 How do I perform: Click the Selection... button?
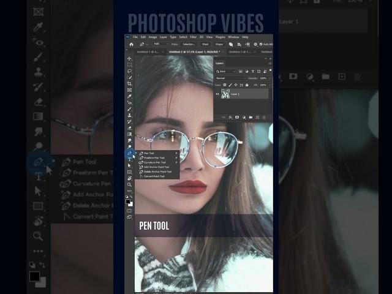189,44
